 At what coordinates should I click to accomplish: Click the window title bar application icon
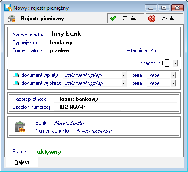click(8, 8)
